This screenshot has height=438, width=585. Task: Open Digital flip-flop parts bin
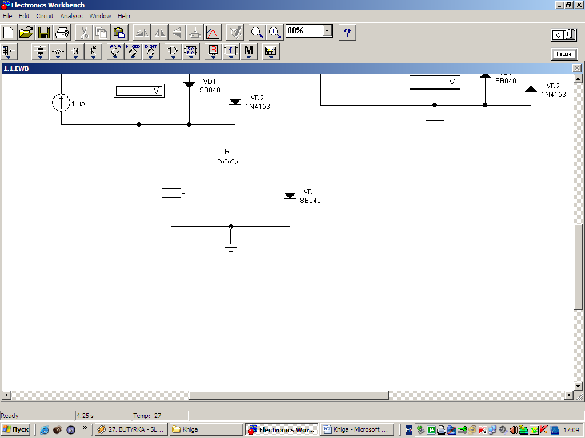point(191,51)
